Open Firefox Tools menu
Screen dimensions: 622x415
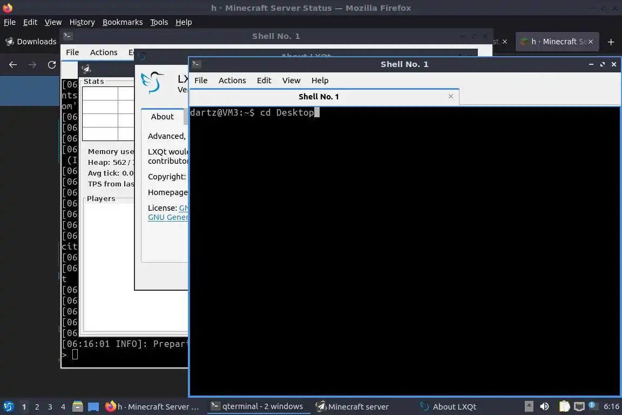coord(159,22)
